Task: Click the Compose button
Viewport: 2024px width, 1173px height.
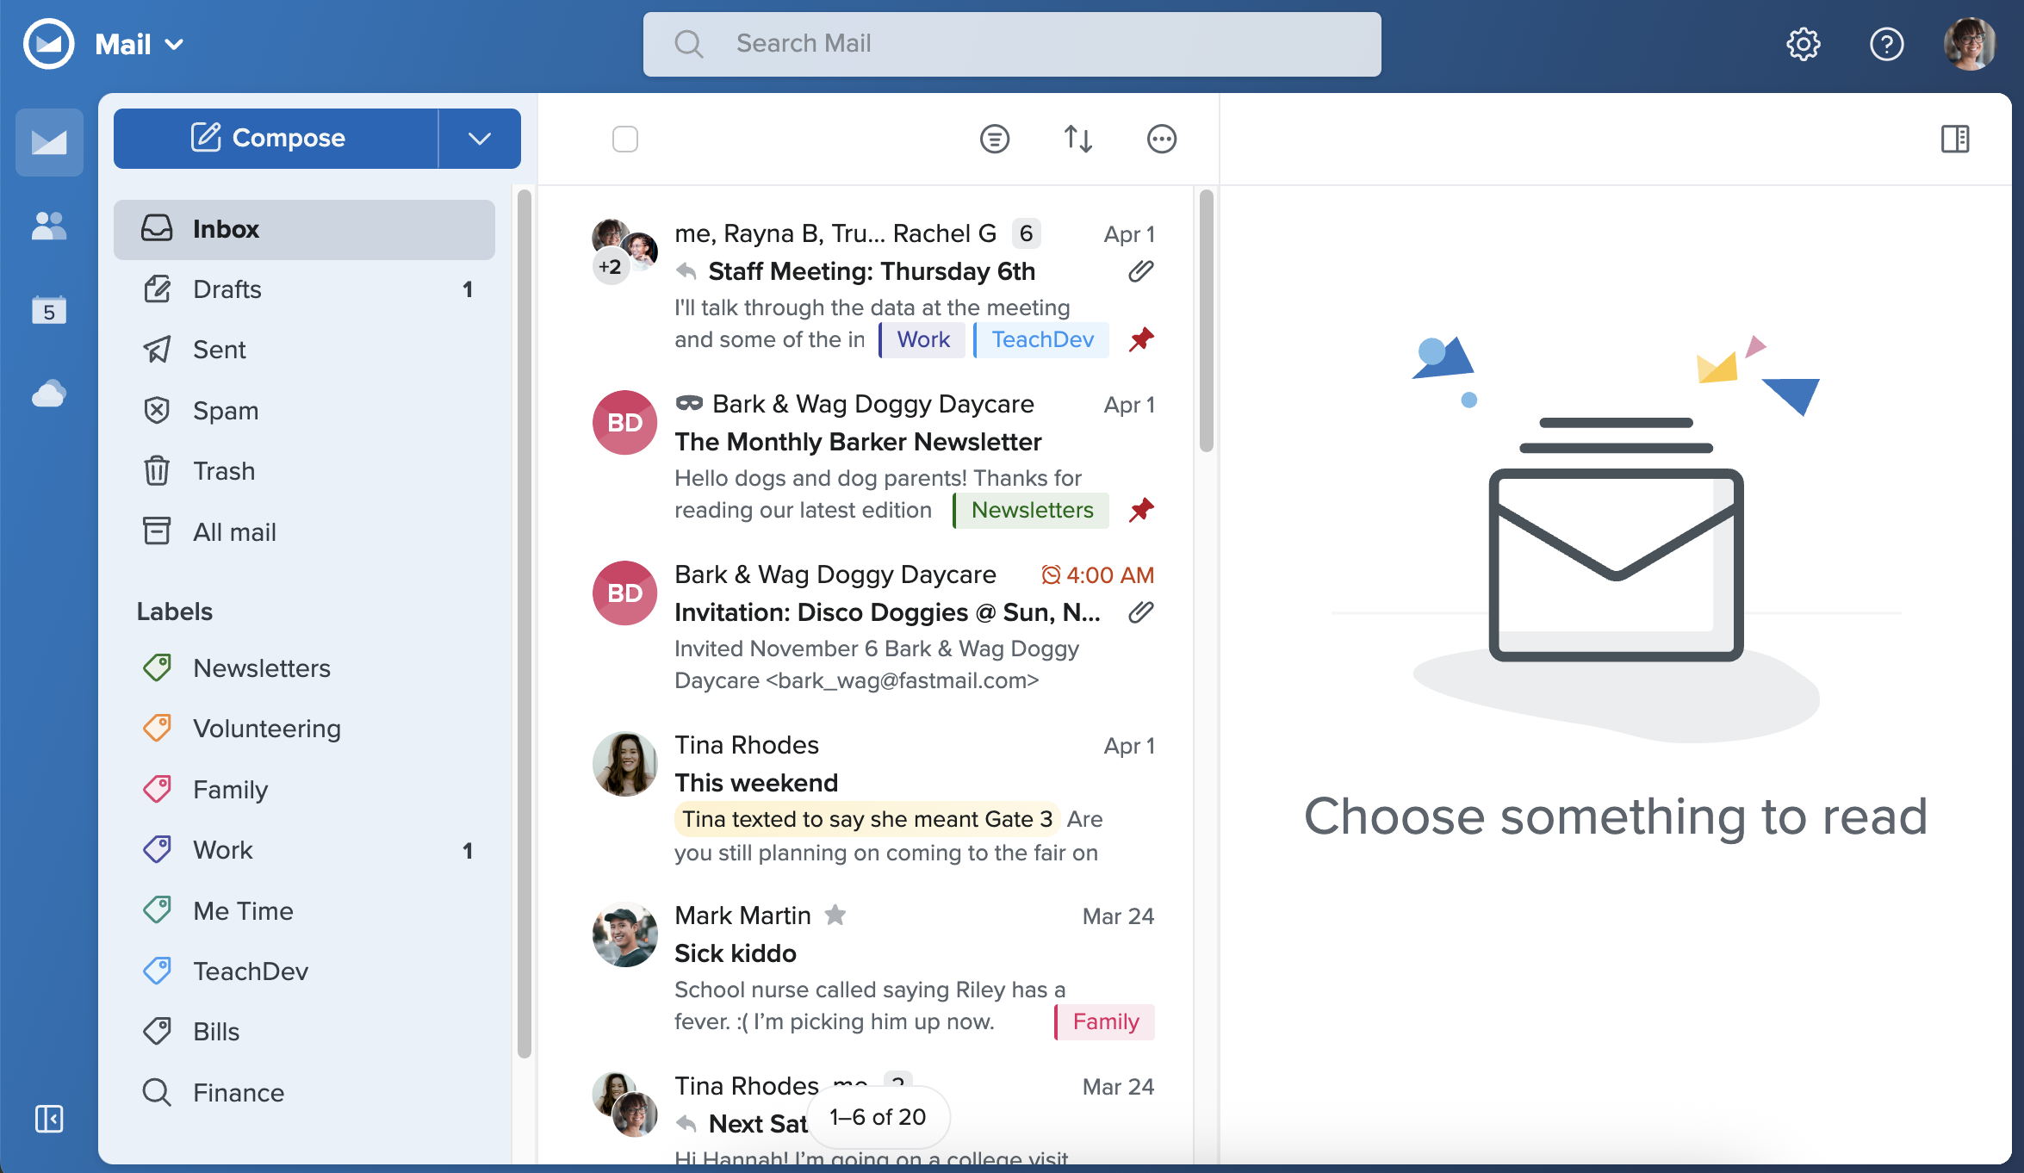Action: point(276,139)
